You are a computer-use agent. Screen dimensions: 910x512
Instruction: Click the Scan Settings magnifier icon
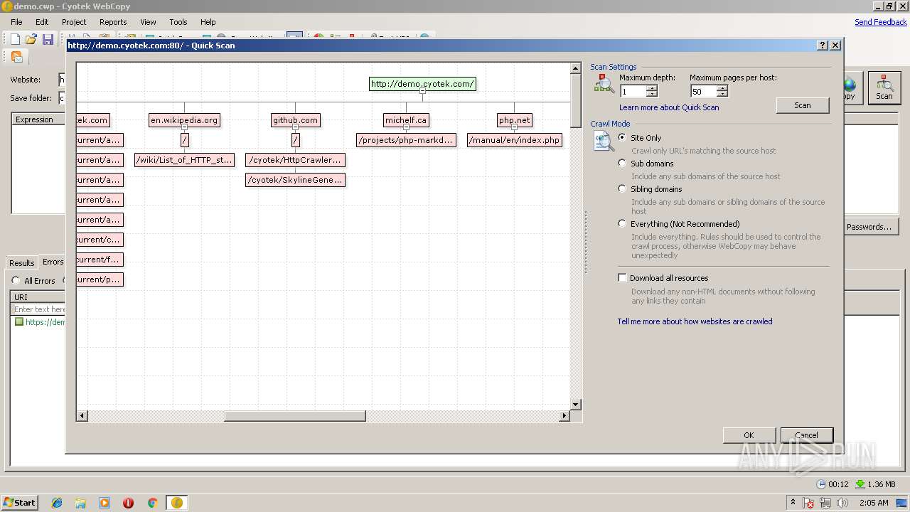click(x=604, y=85)
